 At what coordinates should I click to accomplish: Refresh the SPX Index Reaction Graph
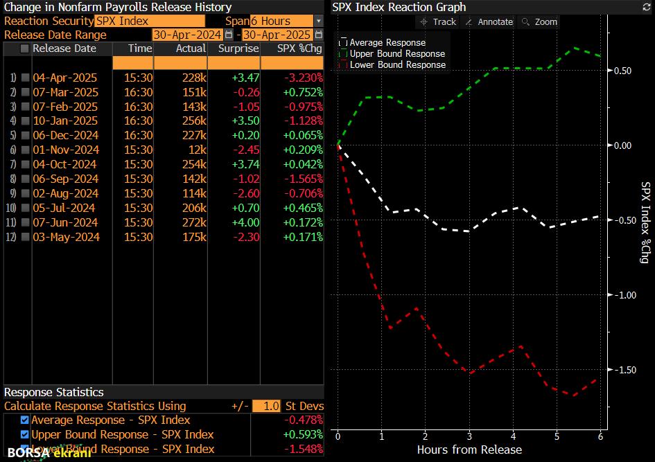point(646,7)
